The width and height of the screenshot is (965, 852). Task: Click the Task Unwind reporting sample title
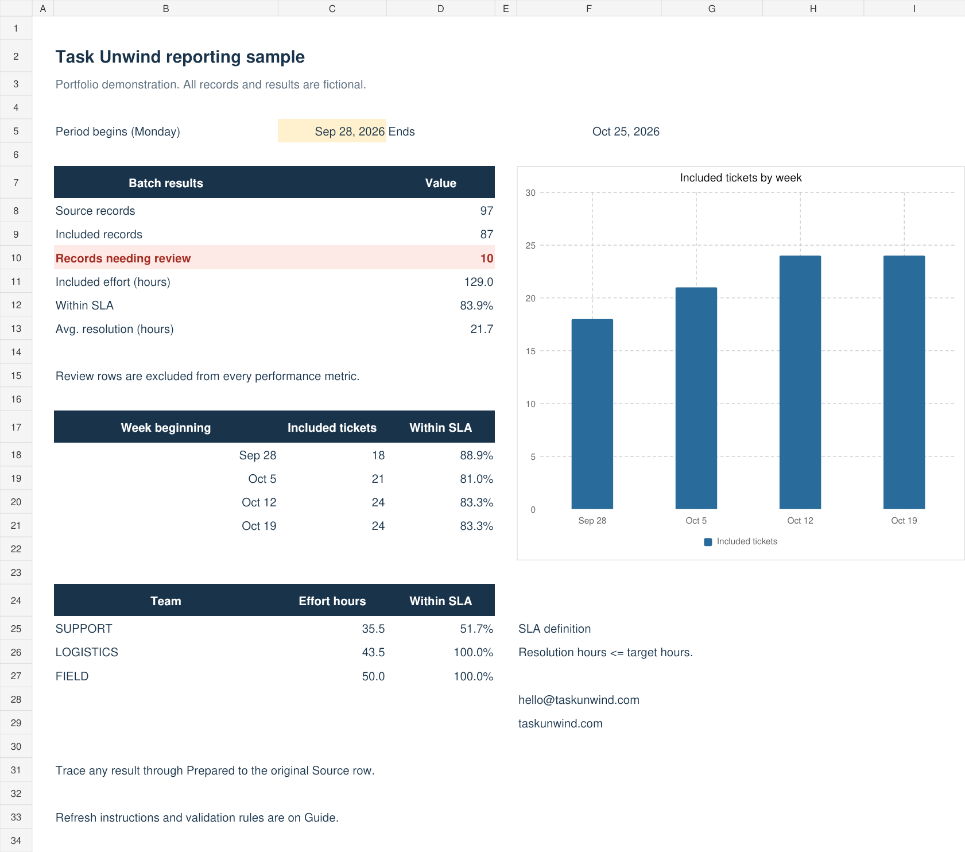coord(180,57)
